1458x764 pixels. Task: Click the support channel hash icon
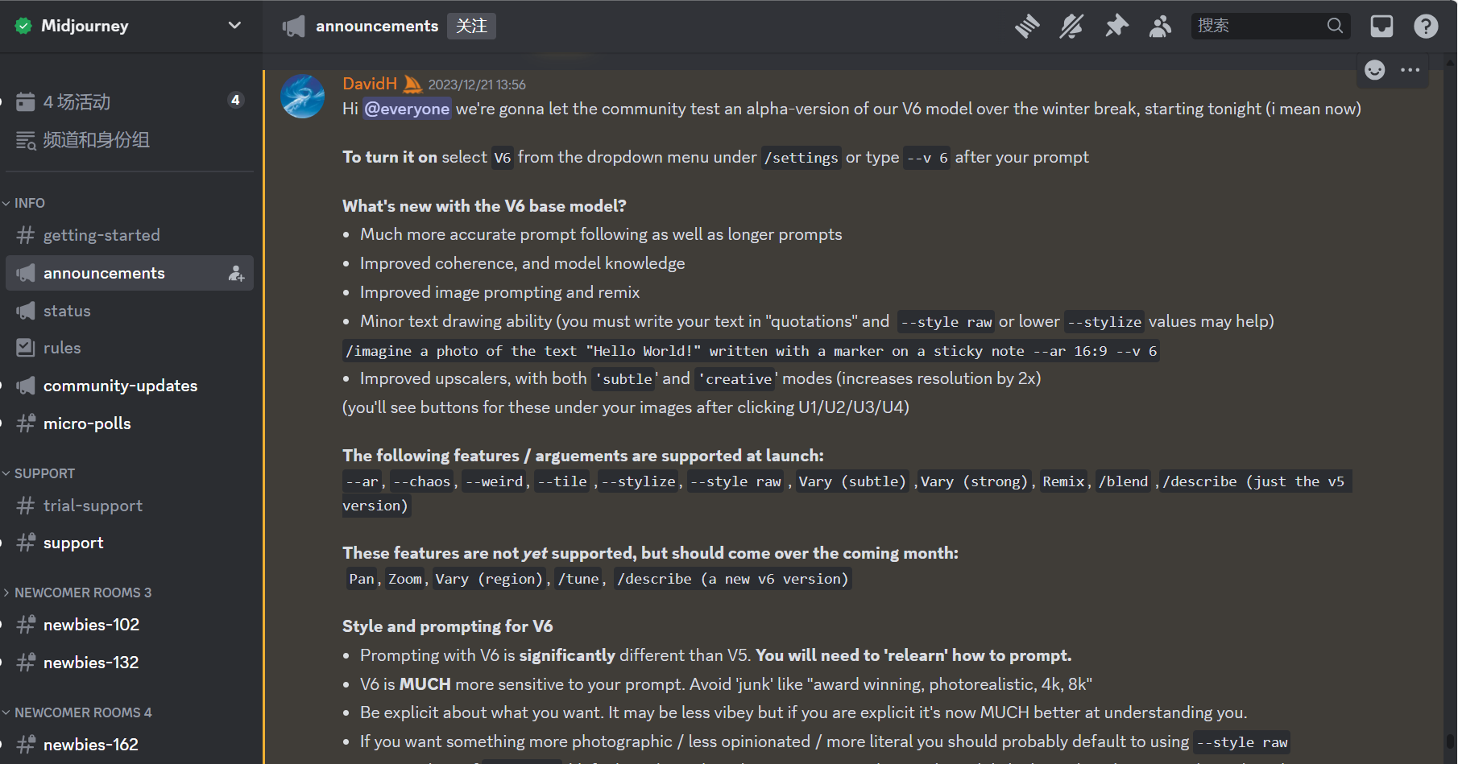pyautogui.click(x=26, y=543)
